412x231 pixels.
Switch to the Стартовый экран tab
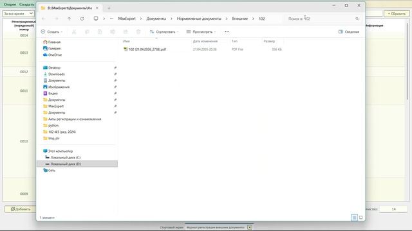(171, 227)
